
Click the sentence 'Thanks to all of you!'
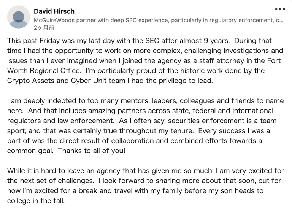point(92,151)
